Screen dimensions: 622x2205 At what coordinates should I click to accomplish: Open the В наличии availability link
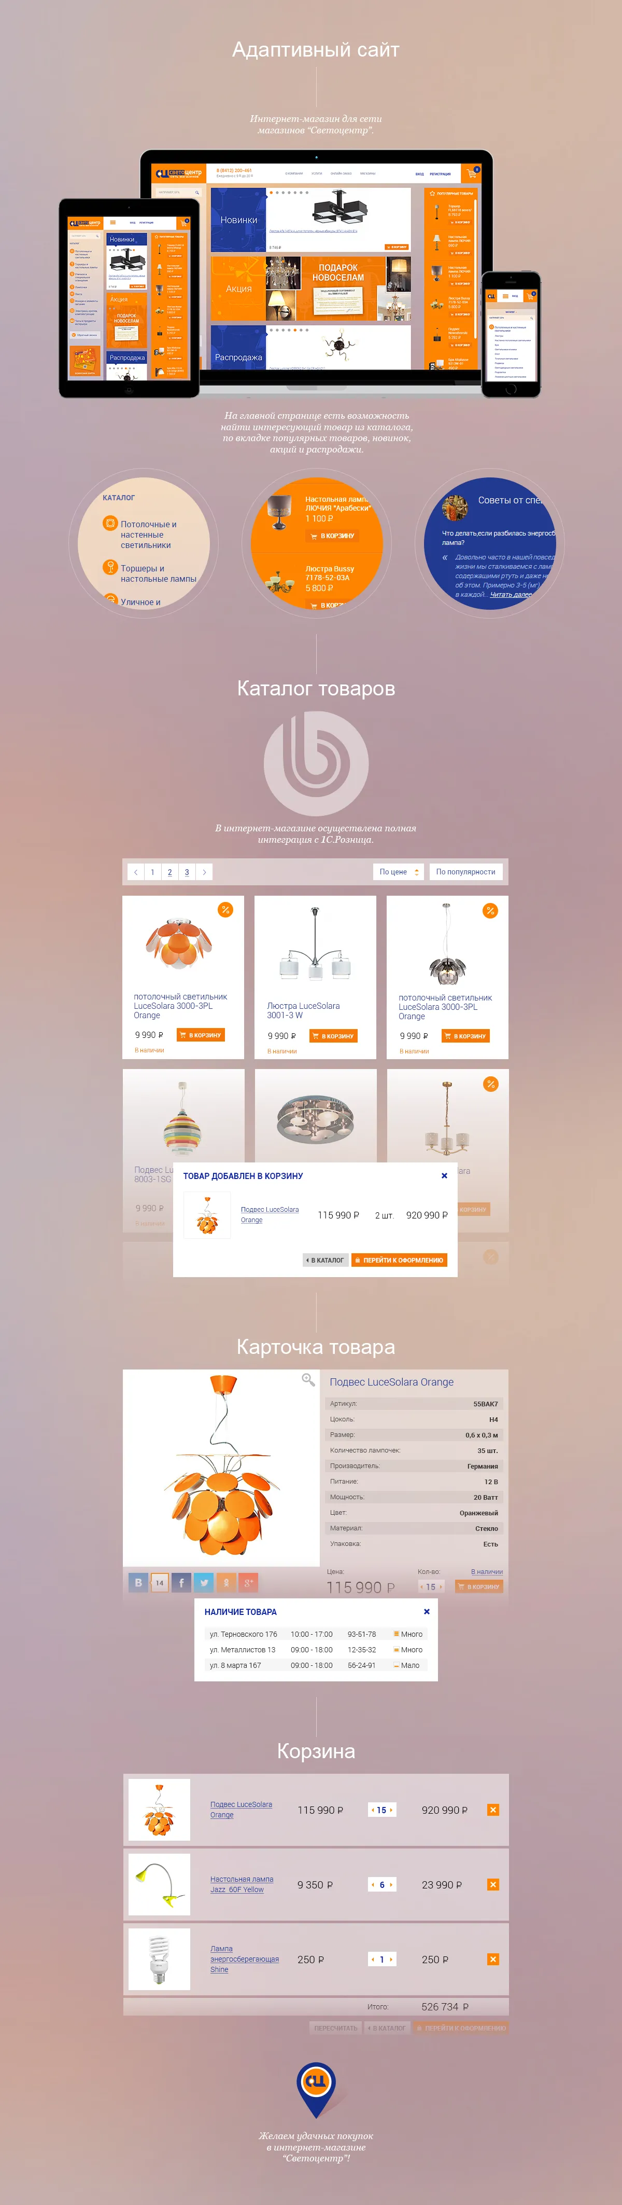[487, 1571]
